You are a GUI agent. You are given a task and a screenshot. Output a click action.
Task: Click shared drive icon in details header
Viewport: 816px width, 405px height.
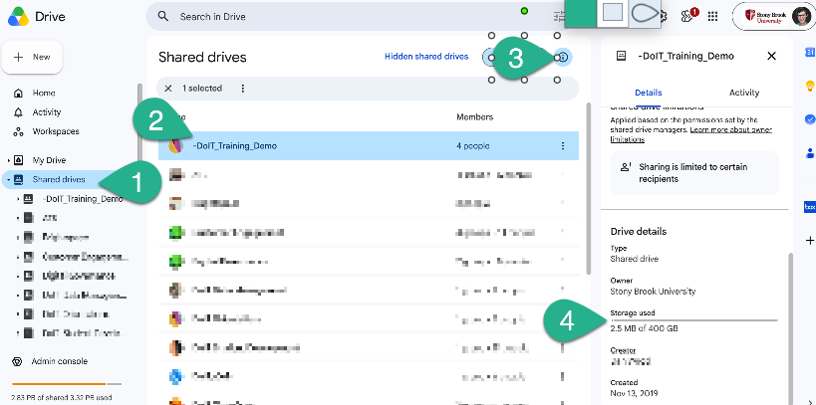[621, 56]
